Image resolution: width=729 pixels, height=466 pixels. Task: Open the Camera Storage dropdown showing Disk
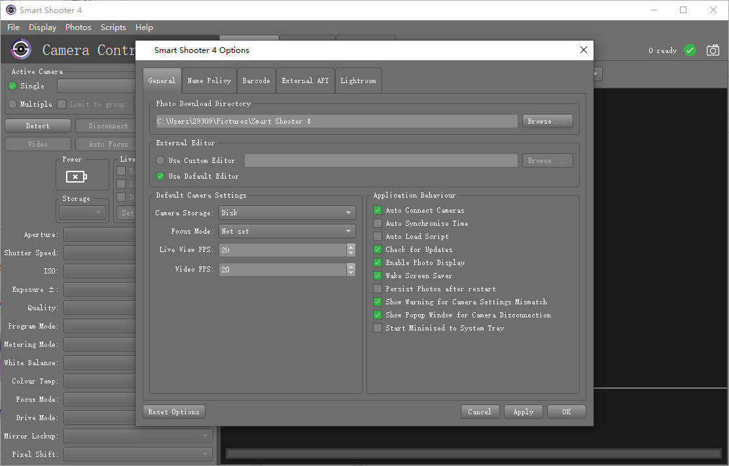click(287, 213)
